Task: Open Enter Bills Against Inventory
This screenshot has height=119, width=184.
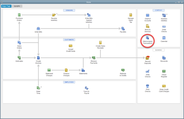Action: (x=89, y=15)
